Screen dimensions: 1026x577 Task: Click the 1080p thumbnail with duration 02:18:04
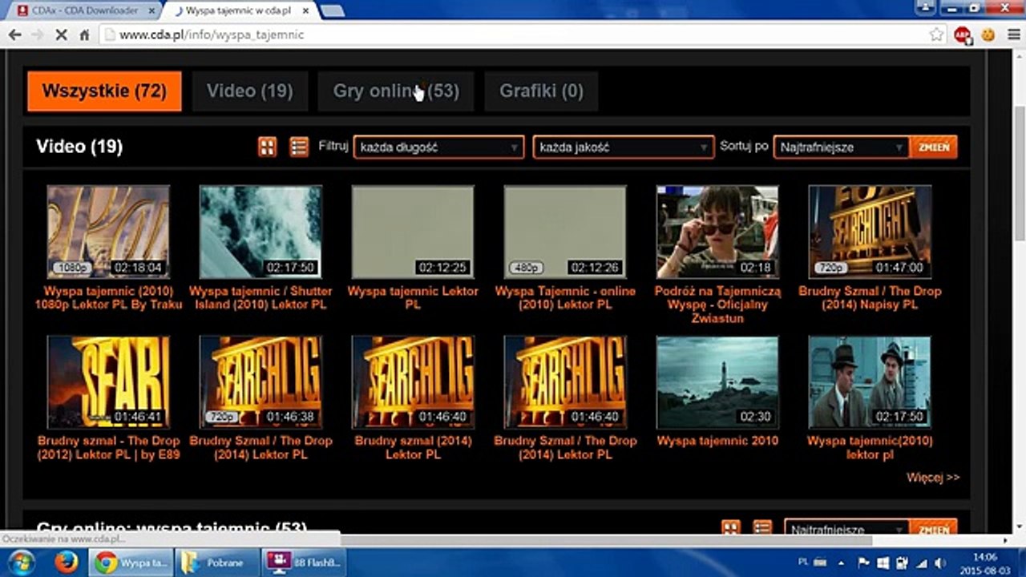(108, 232)
